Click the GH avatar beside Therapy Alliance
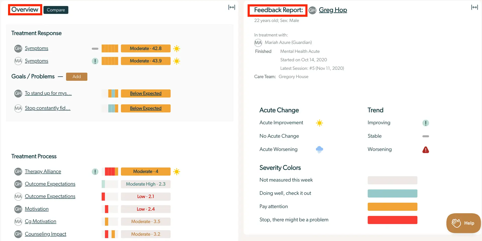Image resolution: width=482 pixels, height=241 pixels. point(18,171)
